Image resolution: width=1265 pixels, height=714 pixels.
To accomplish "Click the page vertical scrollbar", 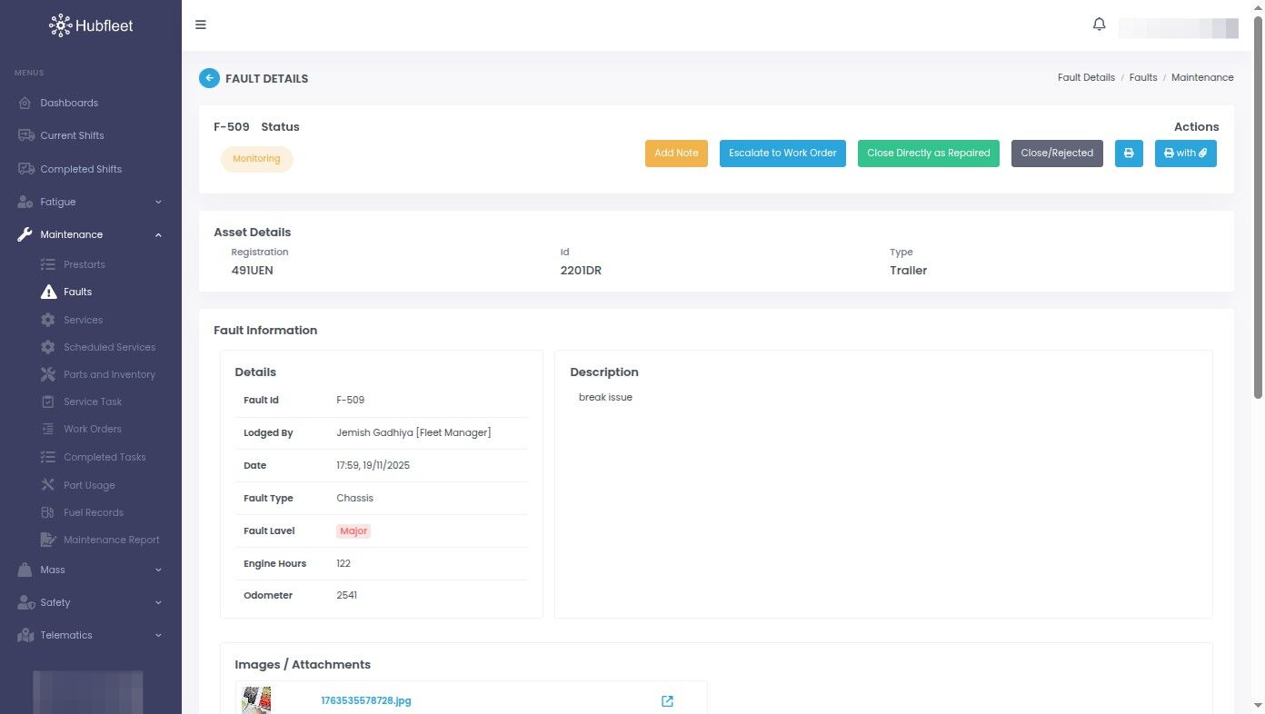I will tap(1259, 207).
